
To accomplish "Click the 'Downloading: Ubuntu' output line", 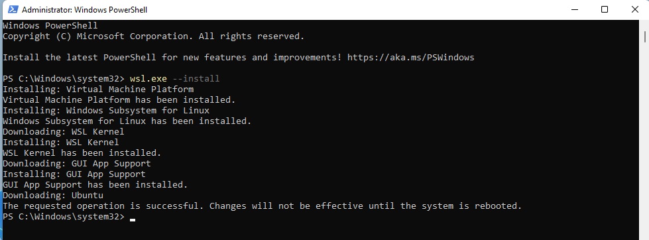I will click(x=53, y=196).
